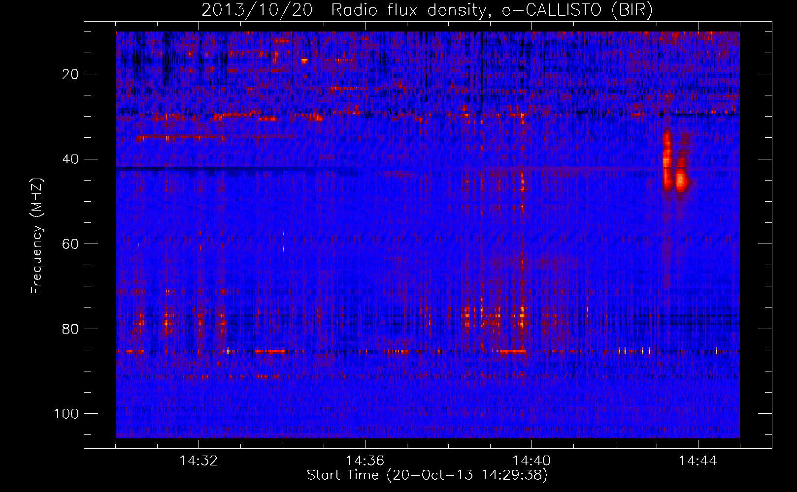Image resolution: width=797 pixels, height=492 pixels.
Task: Click the 14:36 time tick label
Action: pos(365,461)
